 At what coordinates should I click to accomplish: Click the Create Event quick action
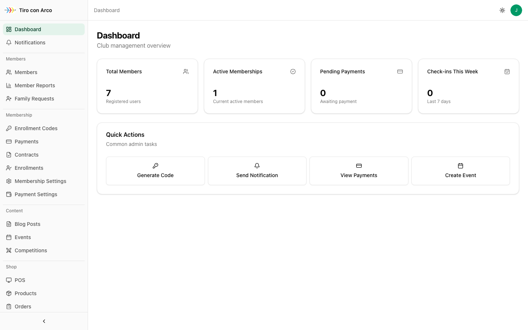[461, 171]
